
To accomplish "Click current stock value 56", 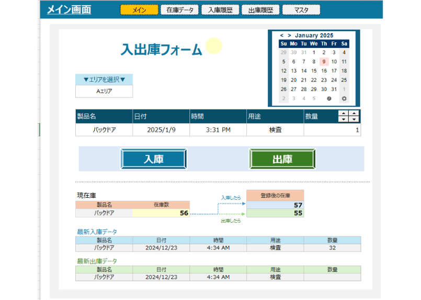I will (x=161, y=213).
